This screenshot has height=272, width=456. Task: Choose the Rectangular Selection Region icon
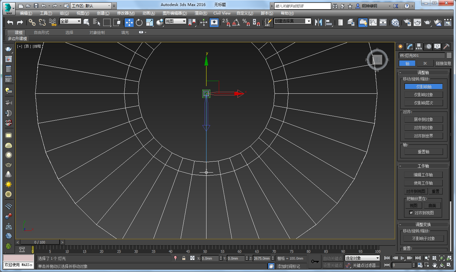[107, 22]
